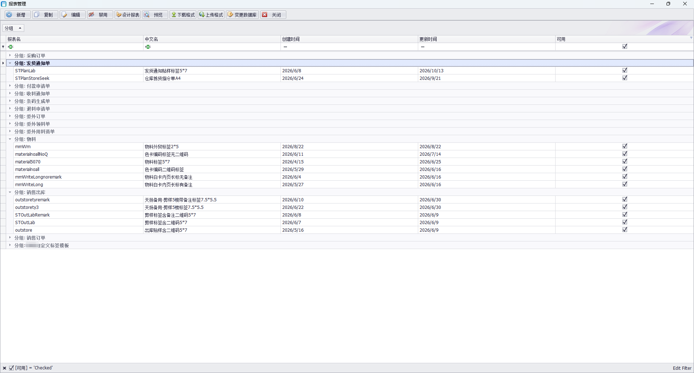
Task: Click the column filter pin at 可用 header
Action: click(691, 38)
